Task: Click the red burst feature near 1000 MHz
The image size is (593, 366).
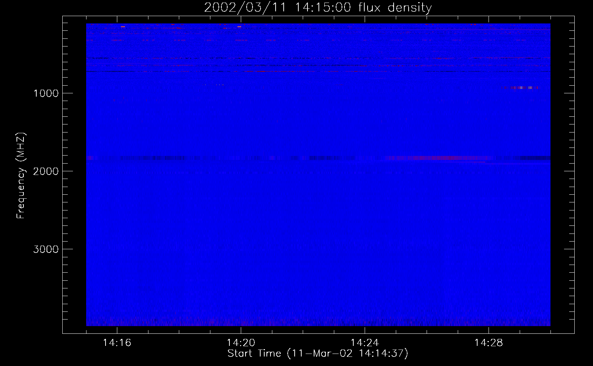Action: pyautogui.click(x=522, y=88)
